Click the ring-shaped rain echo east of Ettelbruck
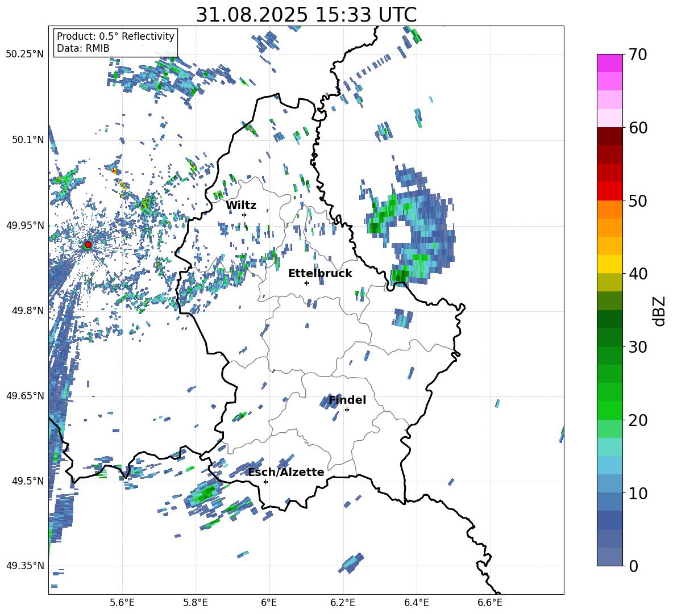This screenshot has height=614, width=673. (410, 225)
